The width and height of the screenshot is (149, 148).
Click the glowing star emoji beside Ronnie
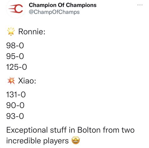11,31
